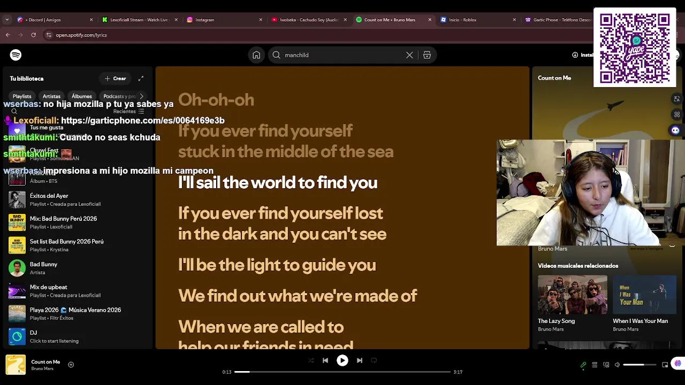Jump to lyric 'I'll sail the world to find you'
Screen dimensions: 685x385
coord(278,182)
